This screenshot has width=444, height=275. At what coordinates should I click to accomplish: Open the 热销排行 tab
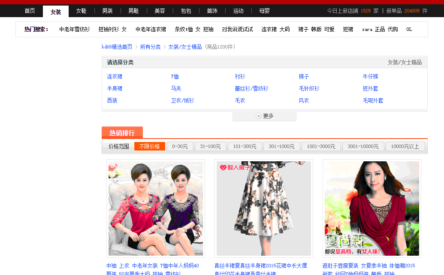tap(122, 133)
